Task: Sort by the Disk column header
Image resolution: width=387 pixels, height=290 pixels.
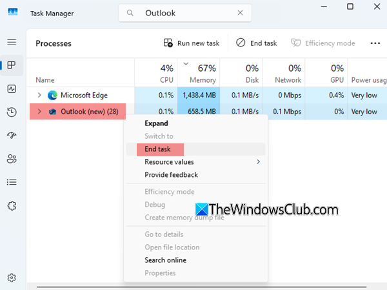Action: point(241,73)
